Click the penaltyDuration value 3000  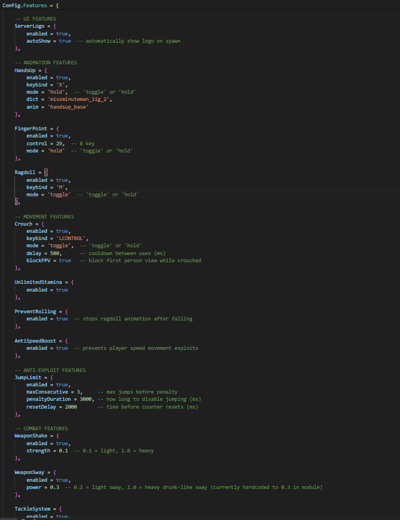click(x=85, y=399)
